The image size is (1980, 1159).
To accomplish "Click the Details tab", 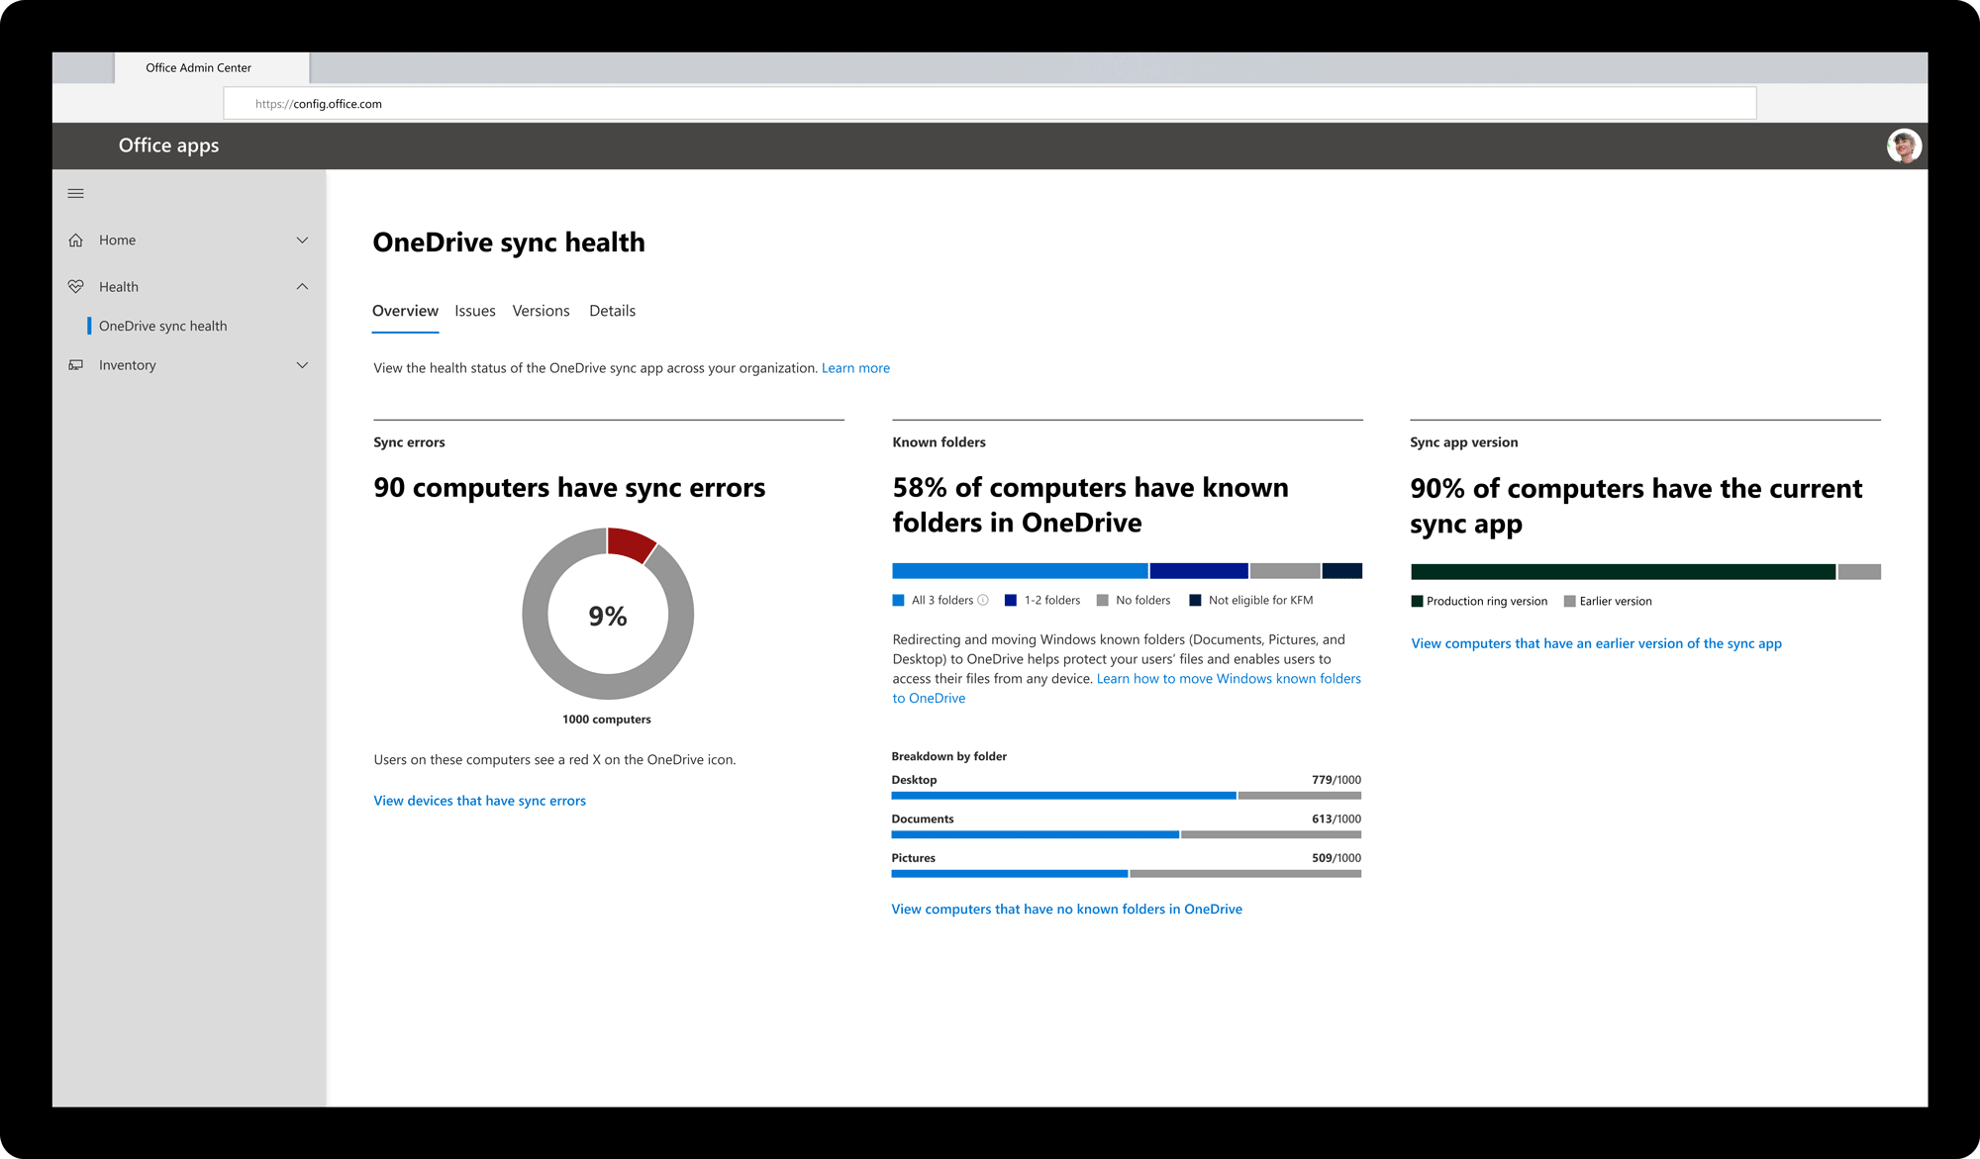I will point(614,311).
